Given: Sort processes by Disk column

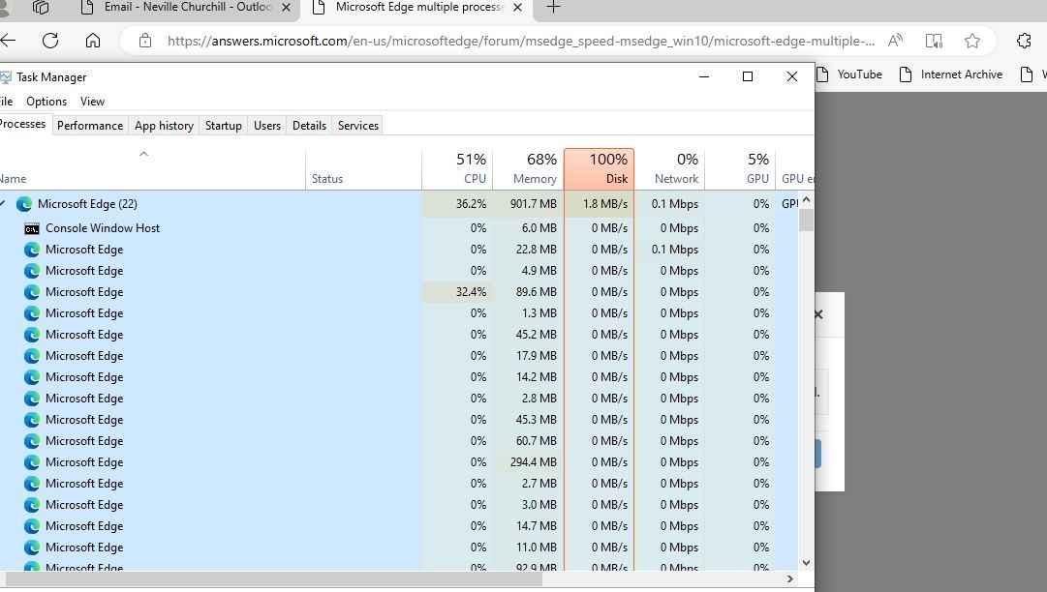Looking at the screenshot, I should [599, 168].
